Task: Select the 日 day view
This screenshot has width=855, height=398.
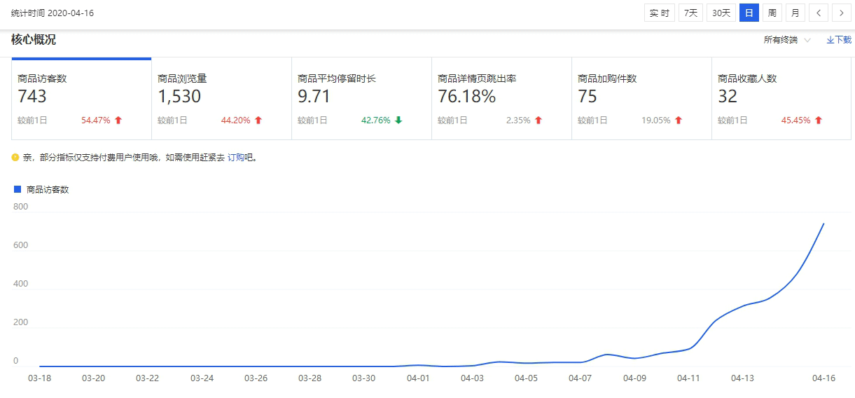Action: (x=749, y=13)
